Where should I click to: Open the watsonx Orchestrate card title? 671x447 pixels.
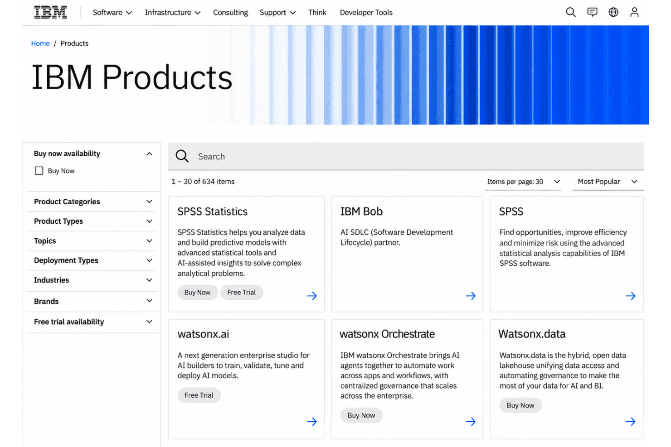(x=387, y=334)
